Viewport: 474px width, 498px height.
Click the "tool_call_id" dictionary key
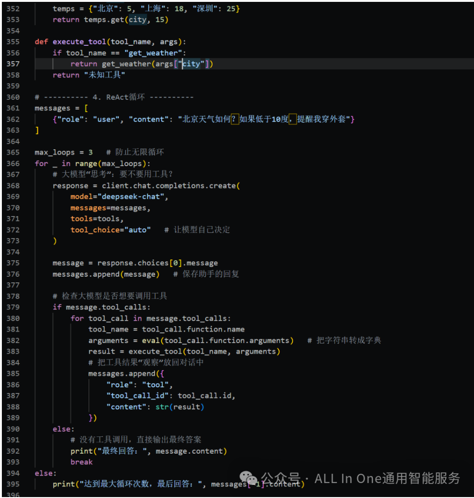point(137,396)
